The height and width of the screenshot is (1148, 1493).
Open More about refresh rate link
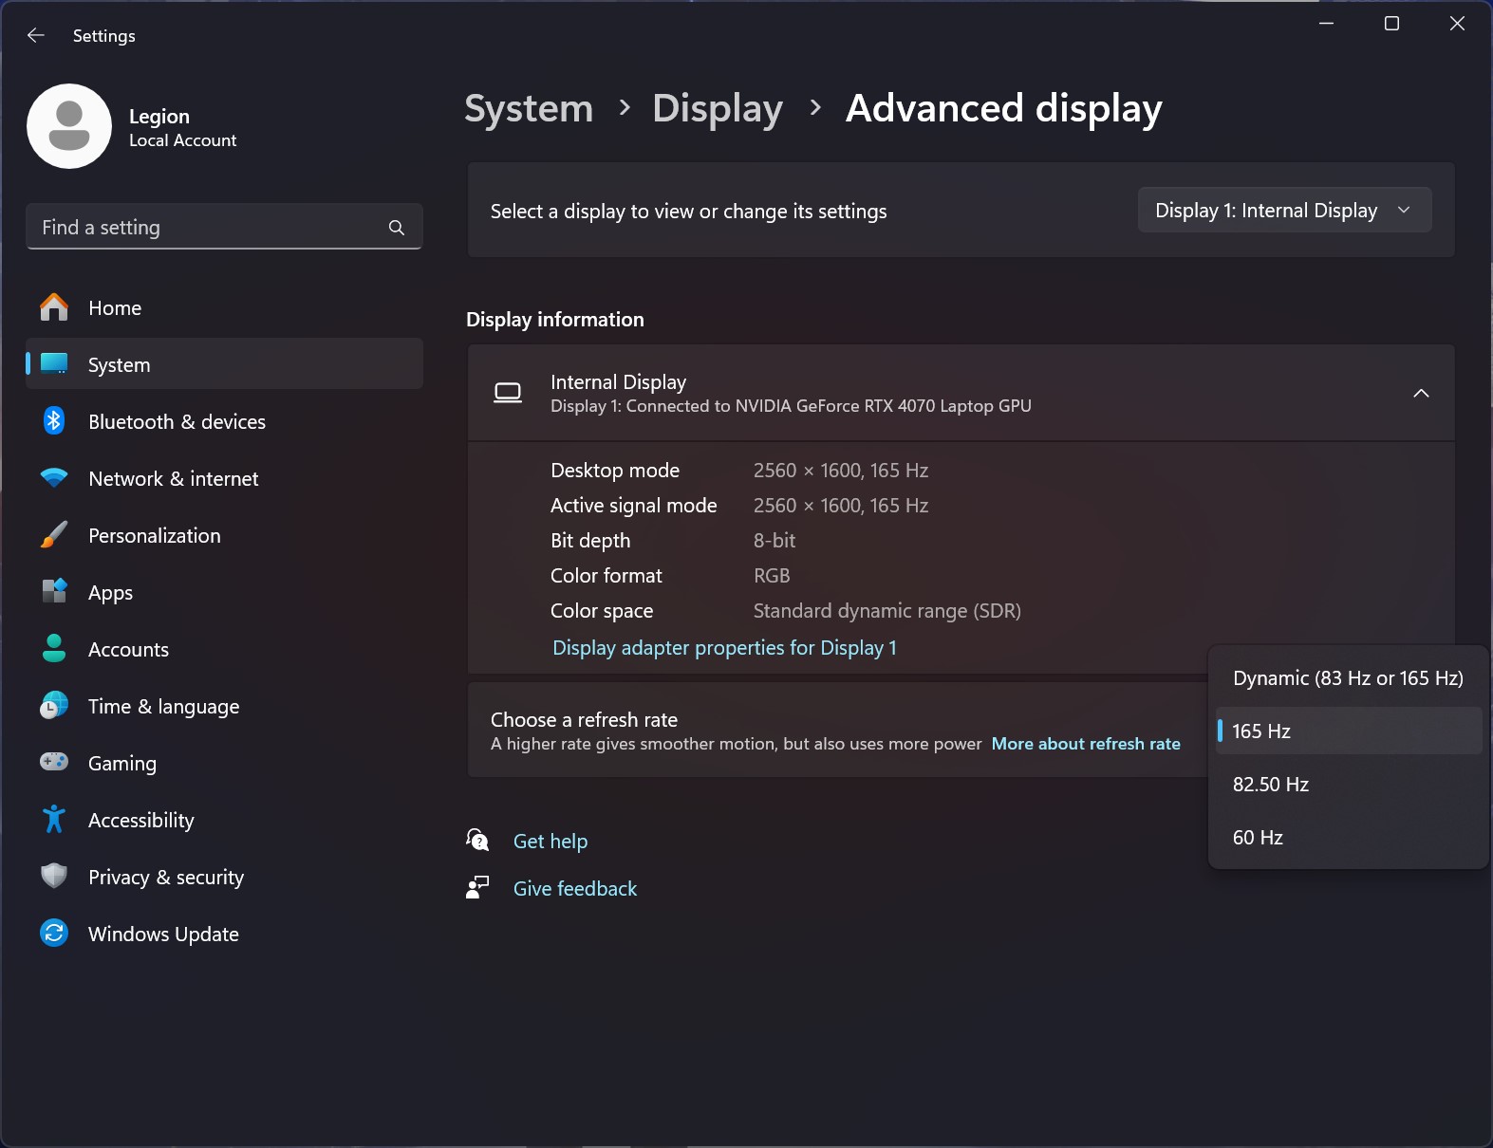pos(1086,744)
